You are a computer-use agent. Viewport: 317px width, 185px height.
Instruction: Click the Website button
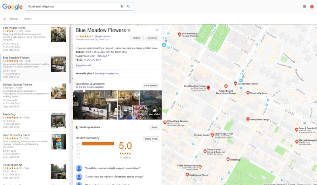pos(137,38)
